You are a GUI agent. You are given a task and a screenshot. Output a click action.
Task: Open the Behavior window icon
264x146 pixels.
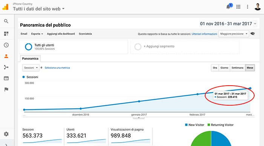tap(6, 78)
